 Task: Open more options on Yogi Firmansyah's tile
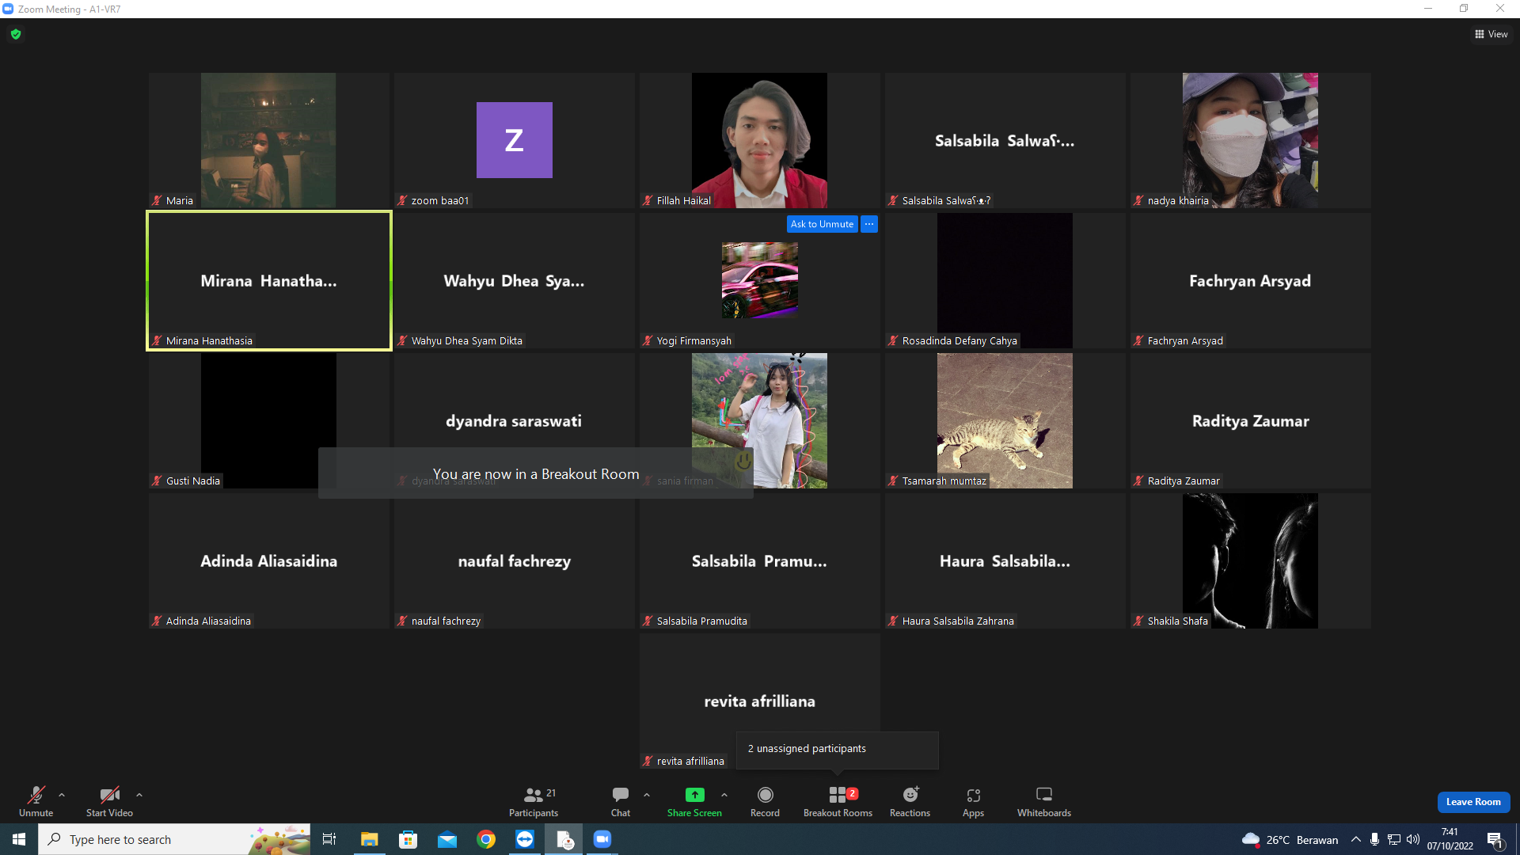(x=869, y=224)
